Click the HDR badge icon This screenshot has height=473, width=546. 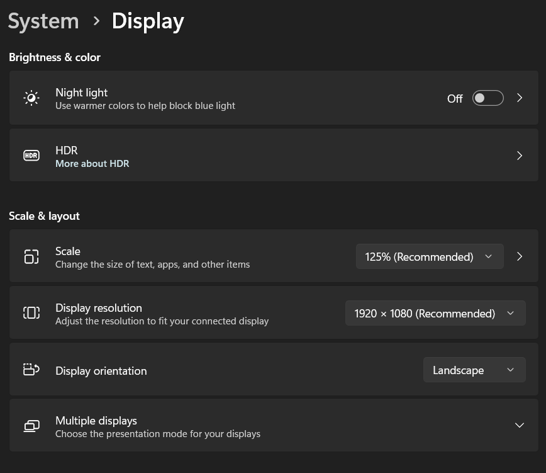click(31, 155)
